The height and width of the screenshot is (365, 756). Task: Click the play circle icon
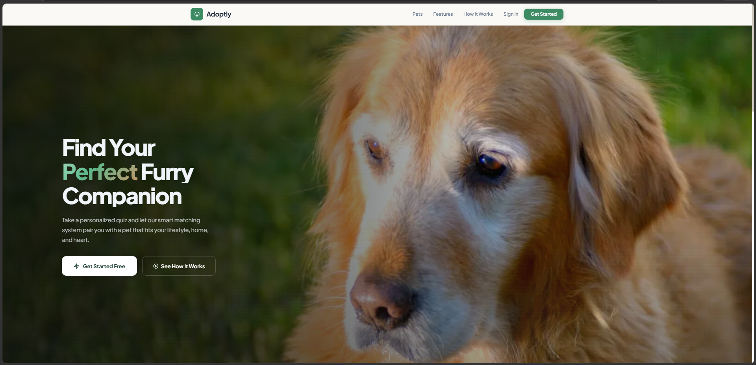[x=156, y=266]
